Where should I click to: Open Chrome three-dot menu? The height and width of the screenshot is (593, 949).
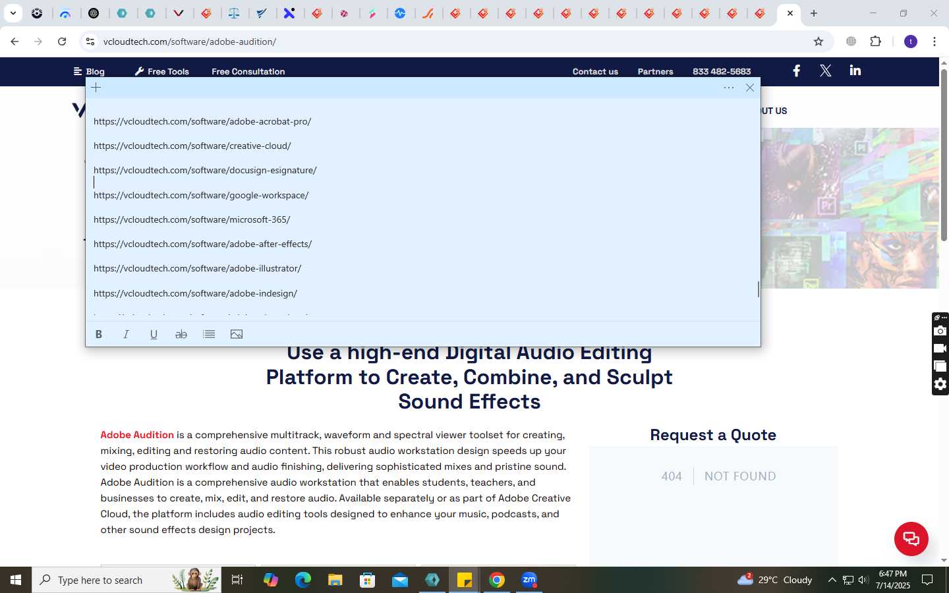[935, 42]
